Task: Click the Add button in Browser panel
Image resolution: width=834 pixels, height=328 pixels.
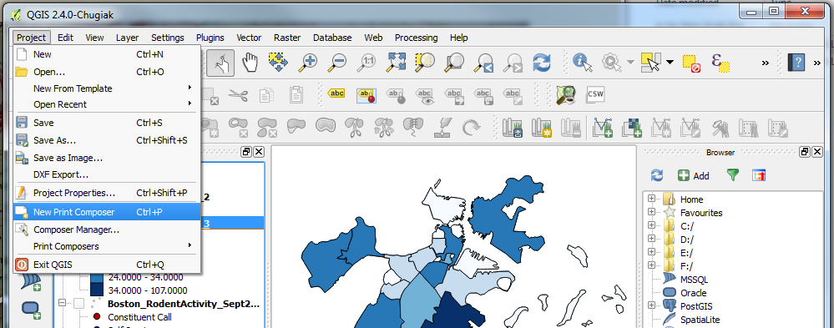Action: [694, 175]
